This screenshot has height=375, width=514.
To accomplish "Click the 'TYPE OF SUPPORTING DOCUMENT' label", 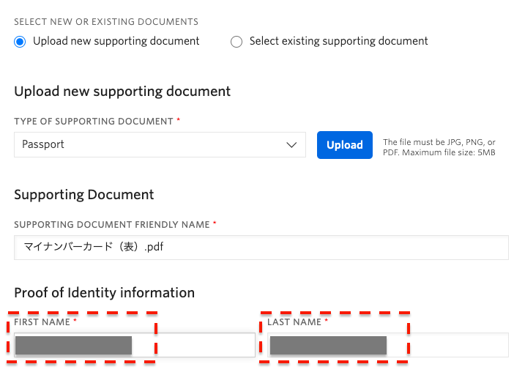I will tap(94, 122).
